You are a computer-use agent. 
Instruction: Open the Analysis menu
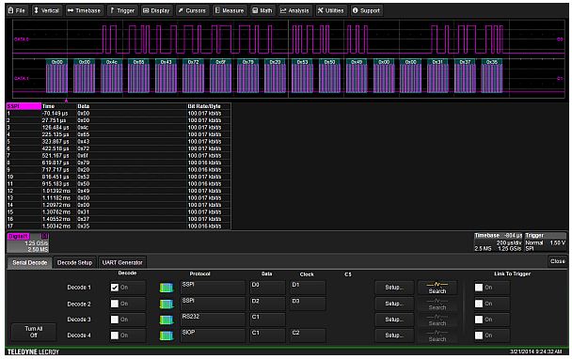click(x=294, y=10)
